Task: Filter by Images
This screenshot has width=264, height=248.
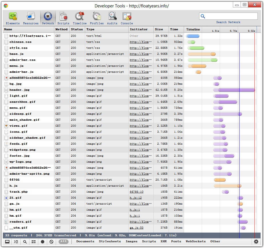Action: pyautogui.click(x=131, y=241)
